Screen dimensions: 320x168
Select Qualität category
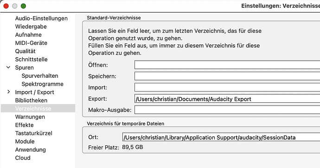25,51
